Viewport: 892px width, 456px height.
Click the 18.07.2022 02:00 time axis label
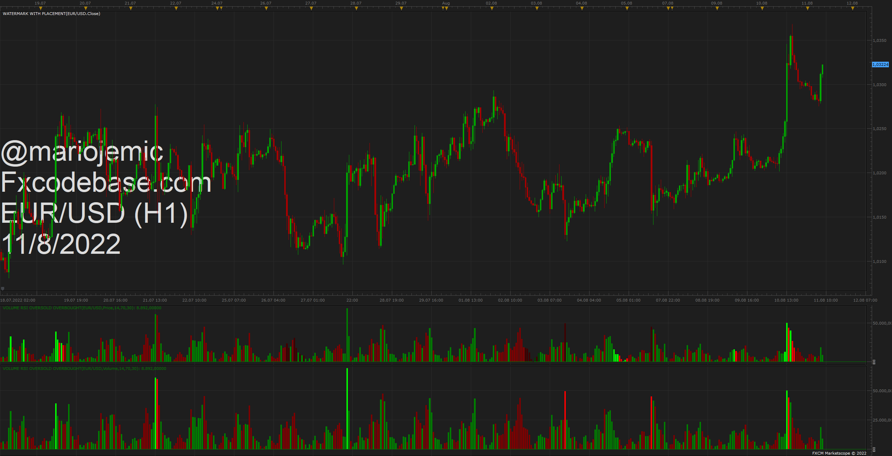coord(18,300)
